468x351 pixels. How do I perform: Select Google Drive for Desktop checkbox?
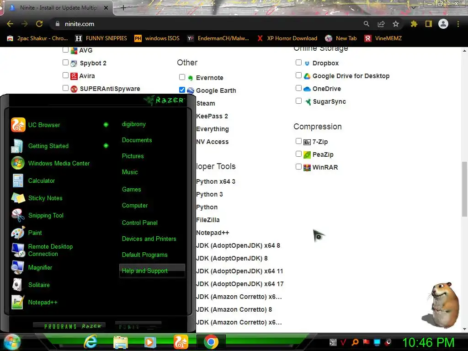(x=298, y=75)
